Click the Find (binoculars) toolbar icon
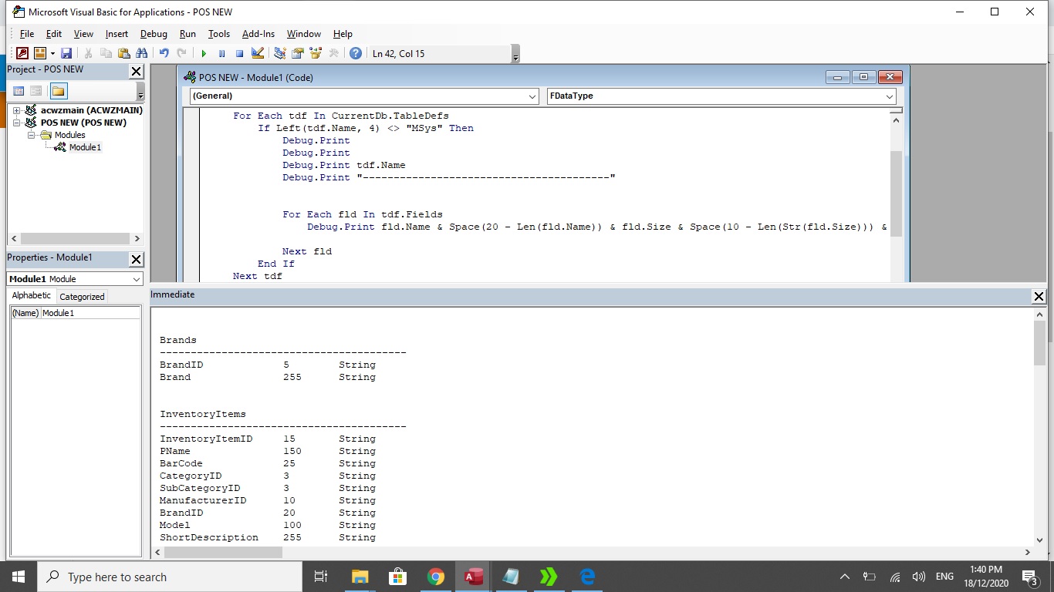The height and width of the screenshot is (592, 1054). tap(143, 52)
